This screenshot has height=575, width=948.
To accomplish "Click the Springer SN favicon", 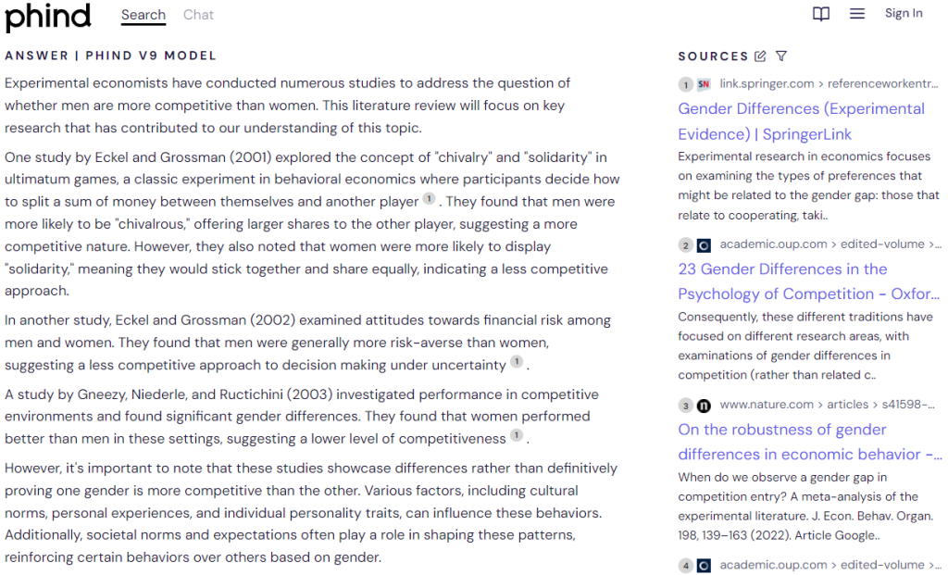I will pos(704,84).
